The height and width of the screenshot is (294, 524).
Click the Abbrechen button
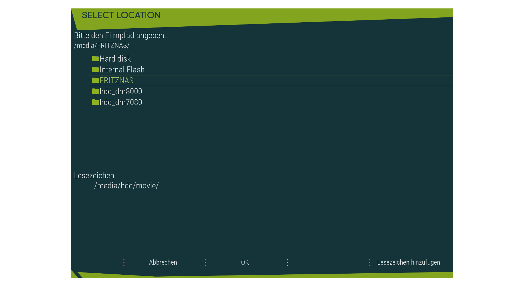[163, 262]
